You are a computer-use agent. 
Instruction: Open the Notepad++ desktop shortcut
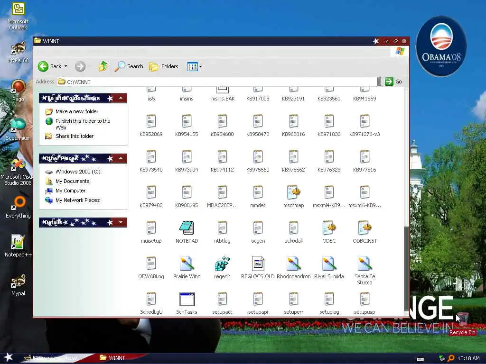tap(18, 246)
